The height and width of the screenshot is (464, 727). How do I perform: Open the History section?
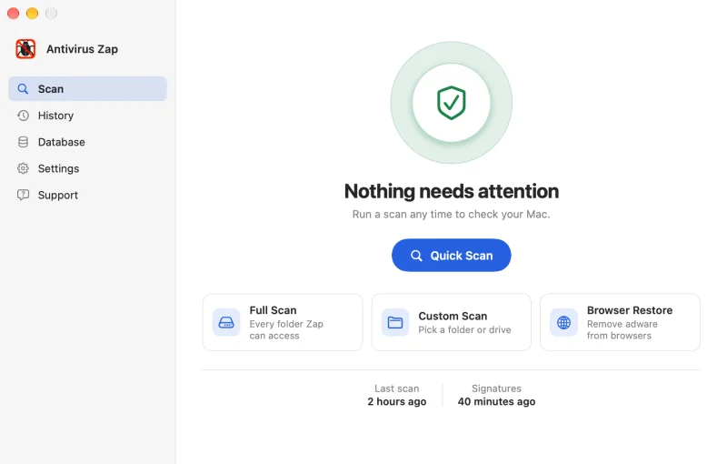[87, 115]
